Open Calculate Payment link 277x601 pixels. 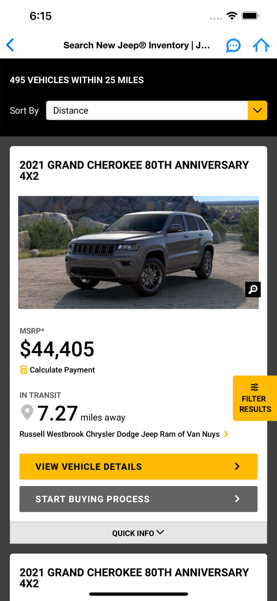[x=61, y=370]
